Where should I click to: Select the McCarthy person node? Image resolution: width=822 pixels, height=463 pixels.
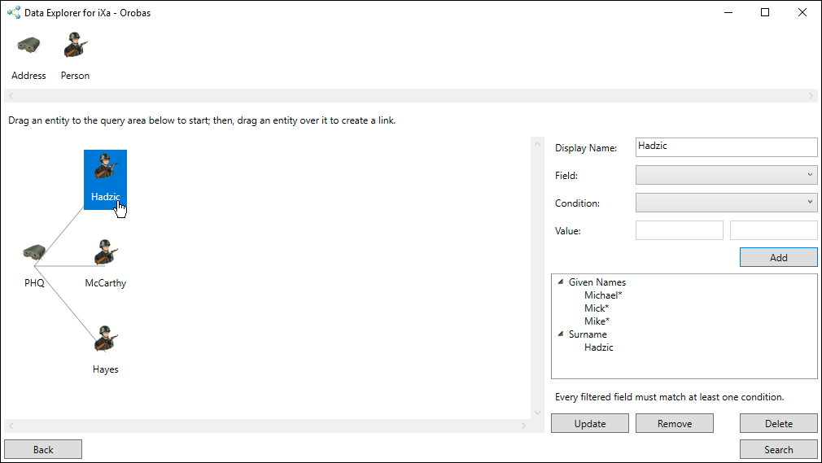click(x=105, y=254)
